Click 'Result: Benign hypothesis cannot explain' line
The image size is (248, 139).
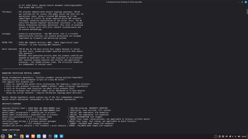point(43,97)
